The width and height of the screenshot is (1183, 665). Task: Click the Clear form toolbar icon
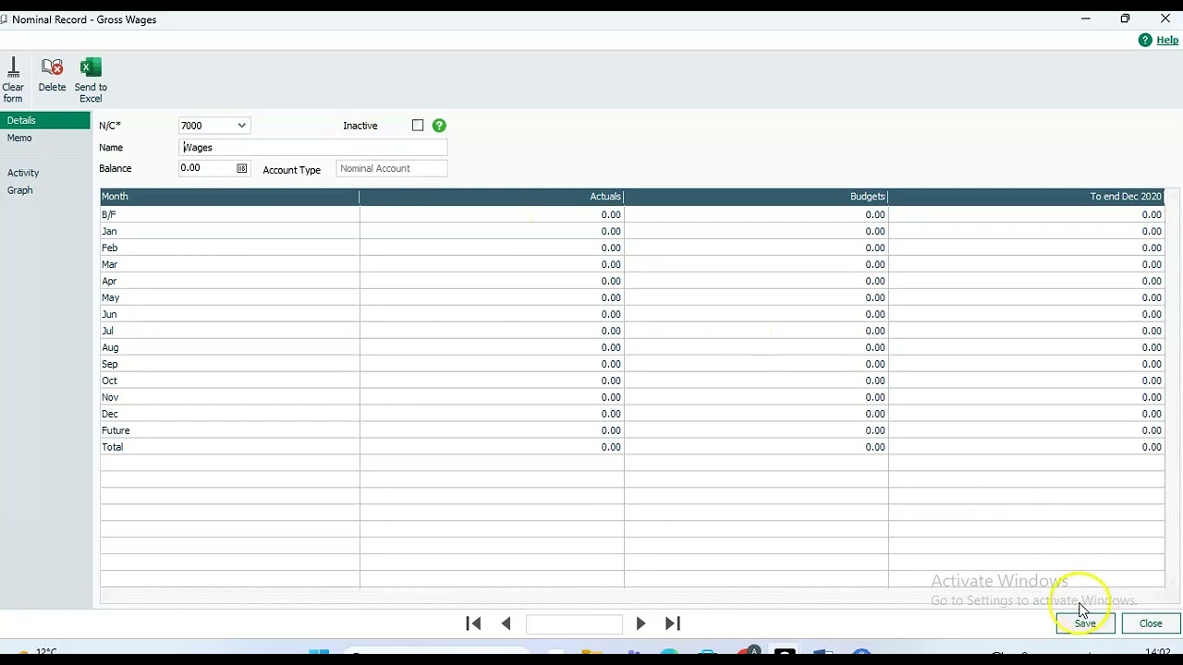[13, 79]
